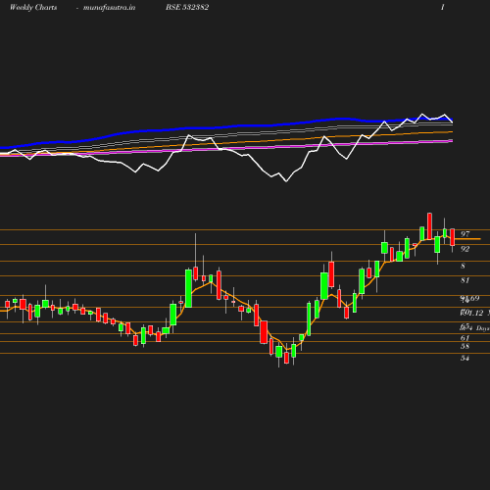This screenshot has width=490, height=490.
Task: Click the price label "54"
Action: 465,358
